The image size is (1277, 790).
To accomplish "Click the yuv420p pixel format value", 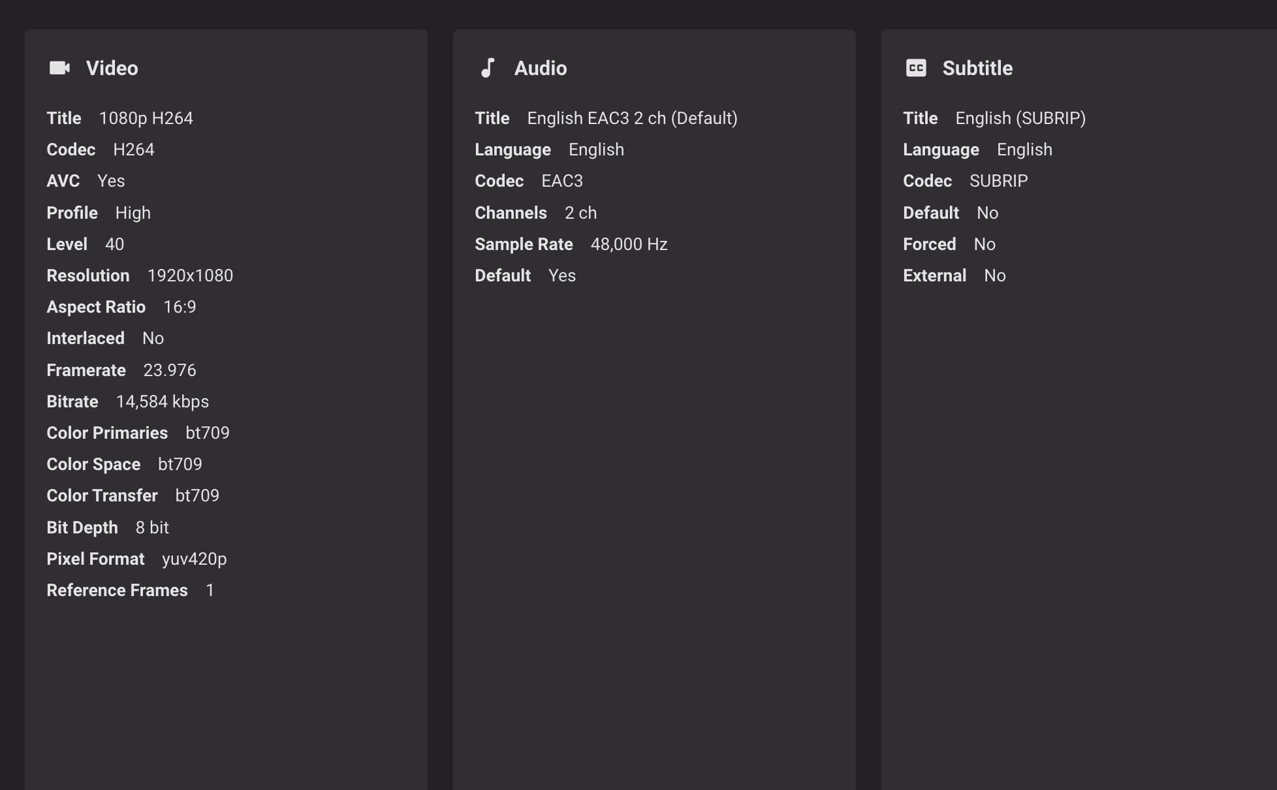I will 194,559.
